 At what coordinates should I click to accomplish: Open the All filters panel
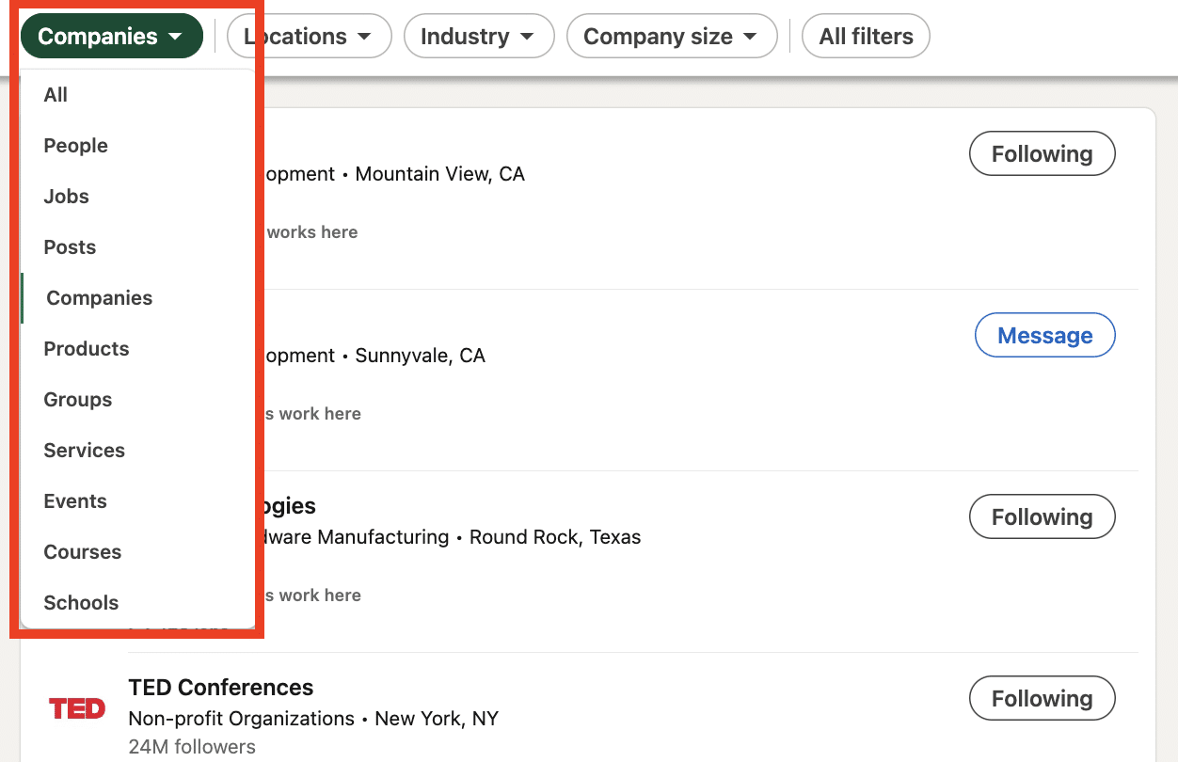pos(865,36)
